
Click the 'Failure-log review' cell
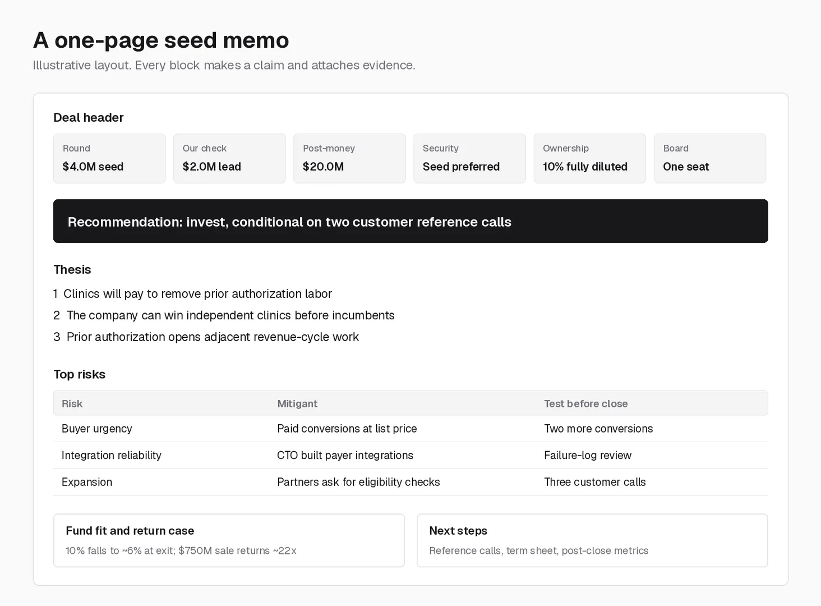point(588,455)
